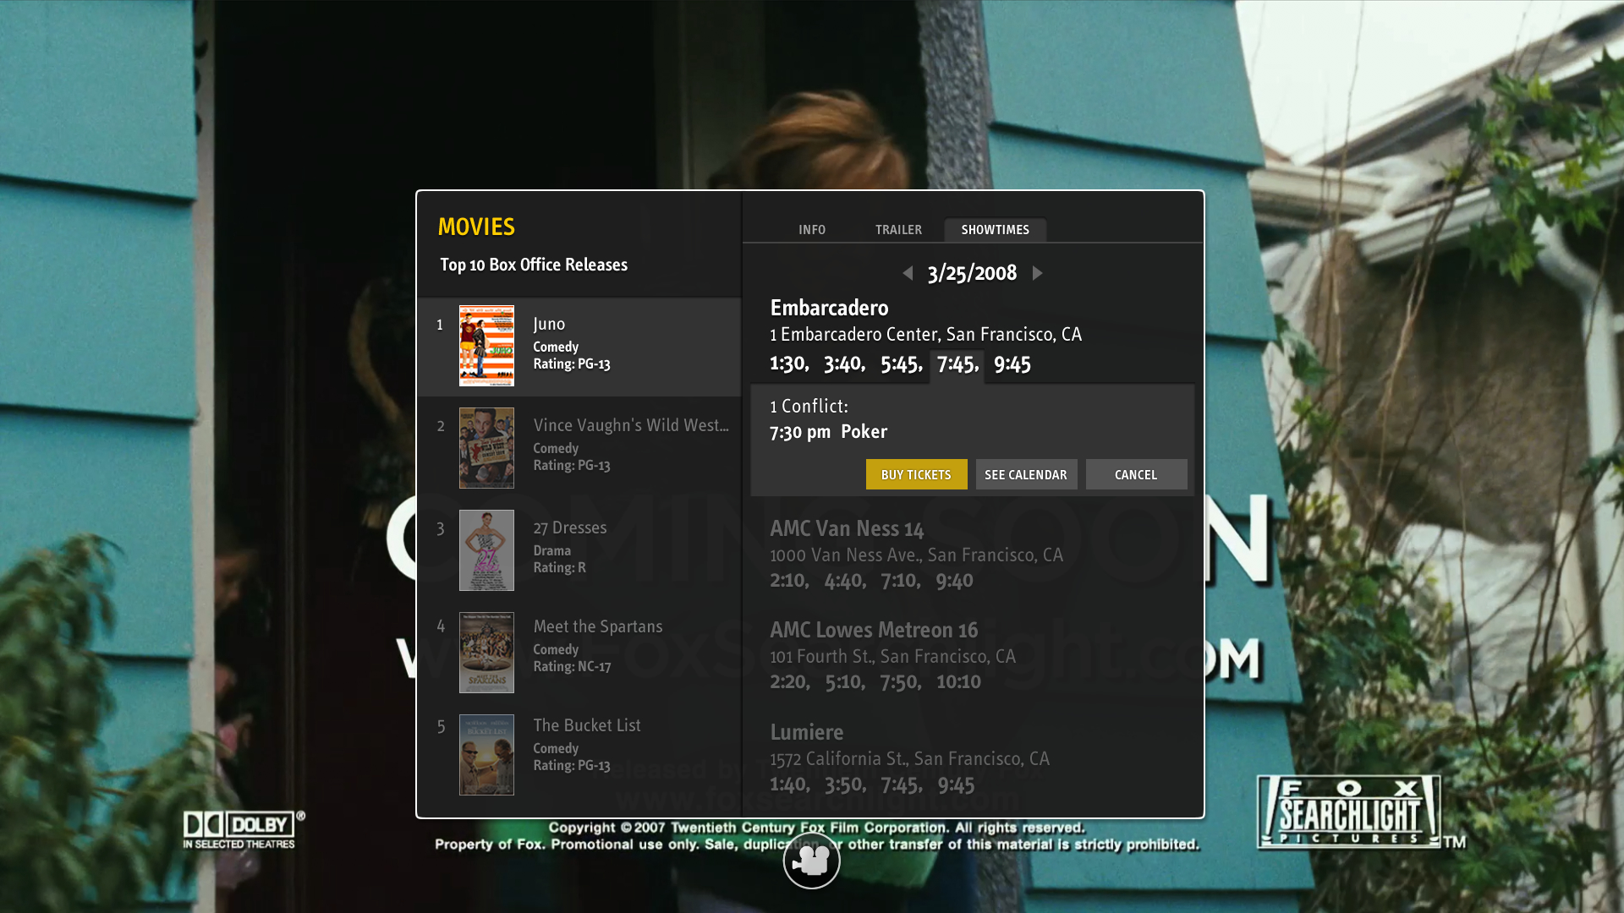This screenshot has height=913, width=1624.
Task: Pick the Metreon 5:10 showtime
Action: [845, 681]
